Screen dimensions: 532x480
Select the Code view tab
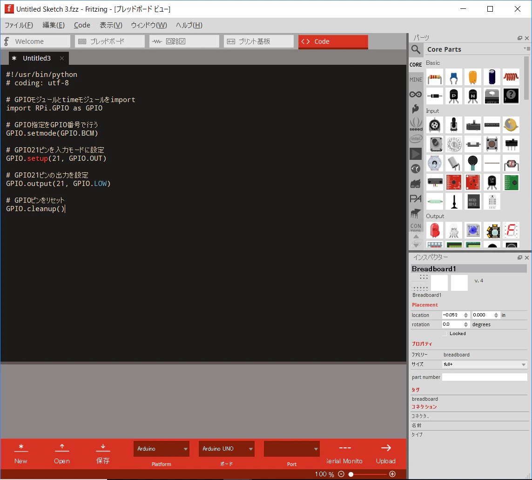tap(333, 41)
